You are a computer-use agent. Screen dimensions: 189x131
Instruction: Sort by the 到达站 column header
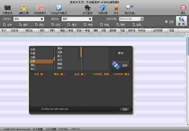[29, 31]
